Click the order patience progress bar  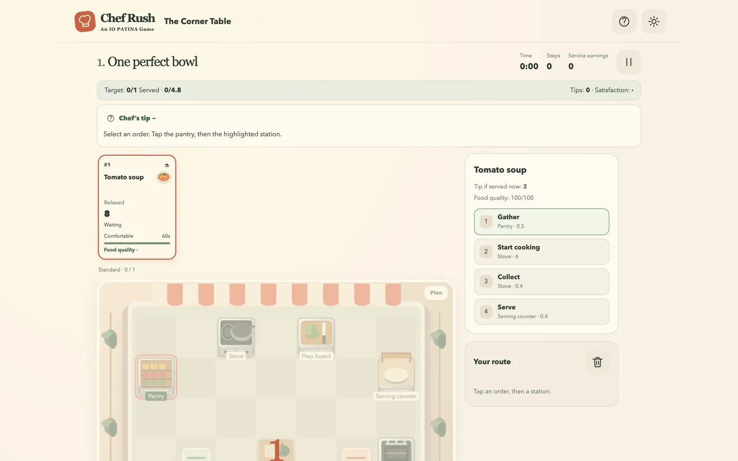point(137,243)
